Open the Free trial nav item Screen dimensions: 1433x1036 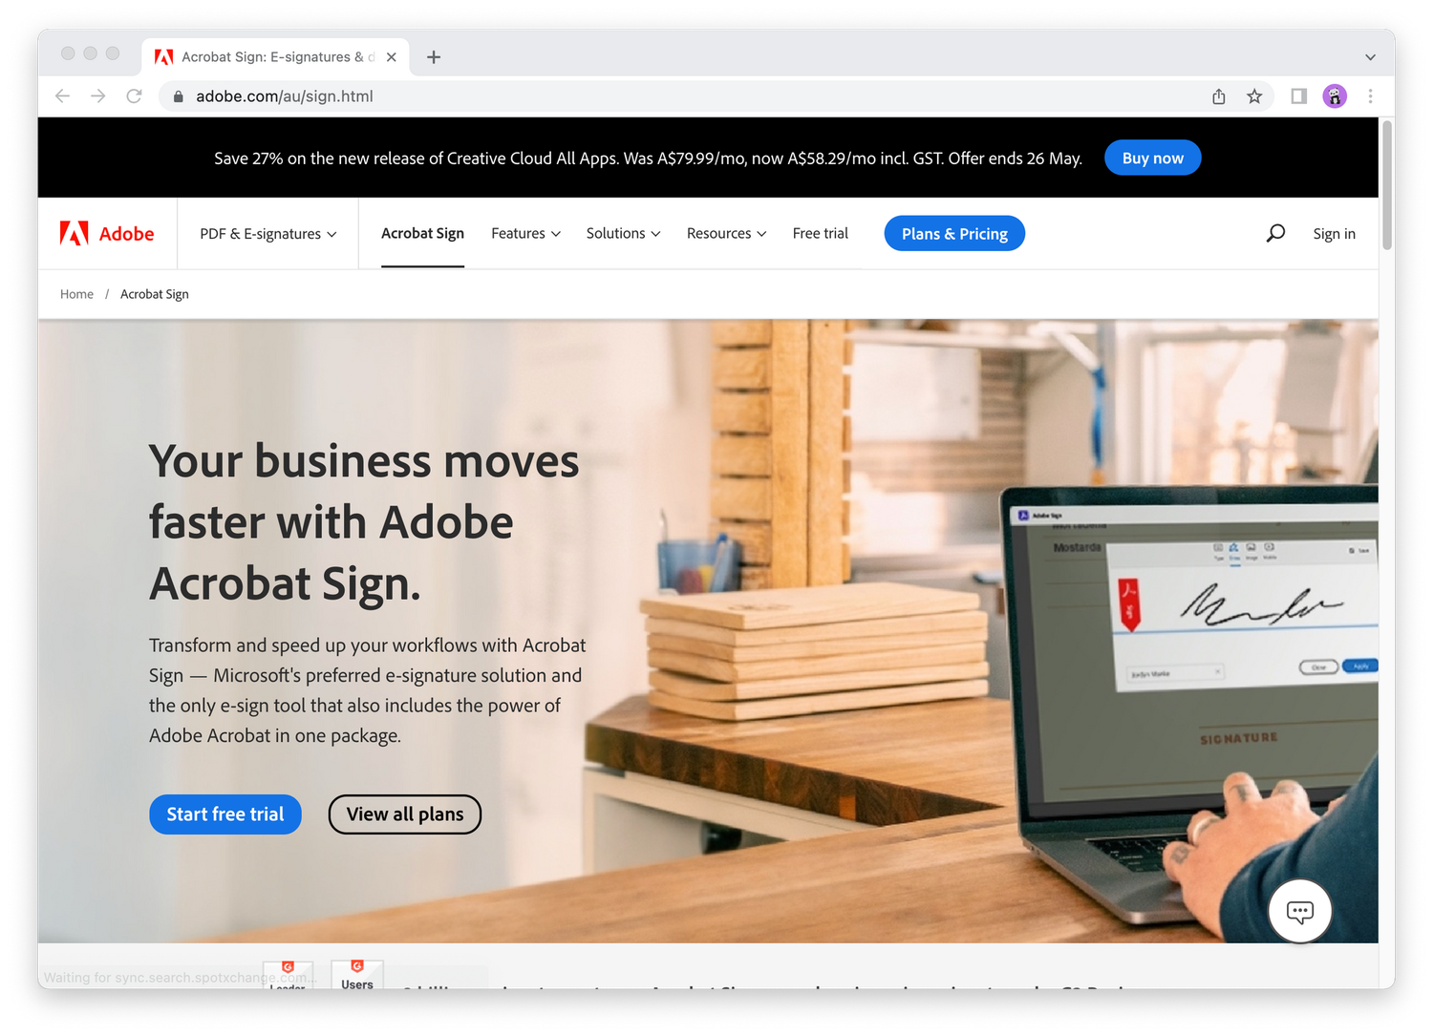click(821, 234)
